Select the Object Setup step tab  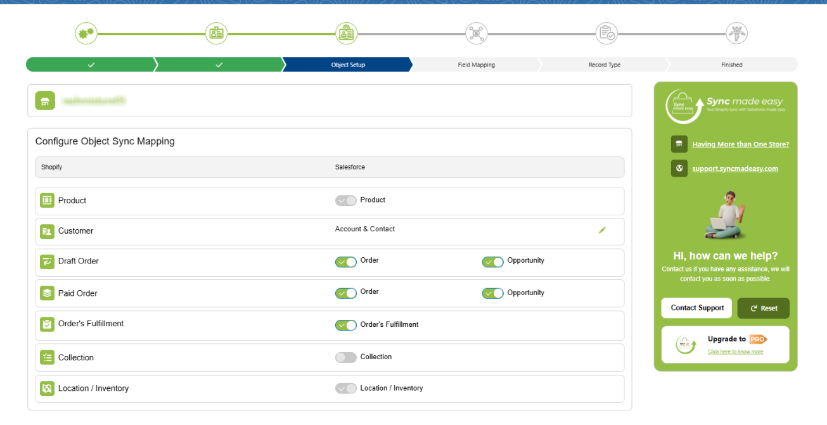(x=348, y=65)
